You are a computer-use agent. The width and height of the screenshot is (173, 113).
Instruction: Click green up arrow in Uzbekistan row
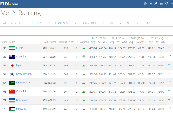[84, 100]
